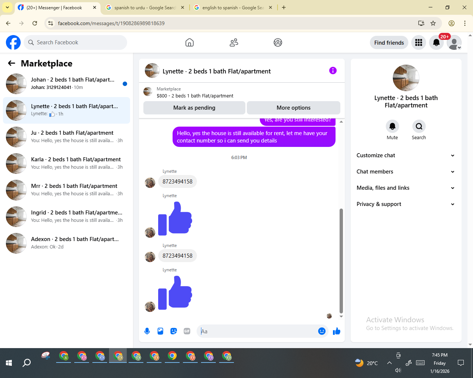Open a new browser tab
Screen dimensions: 473x378
point(284,7)
